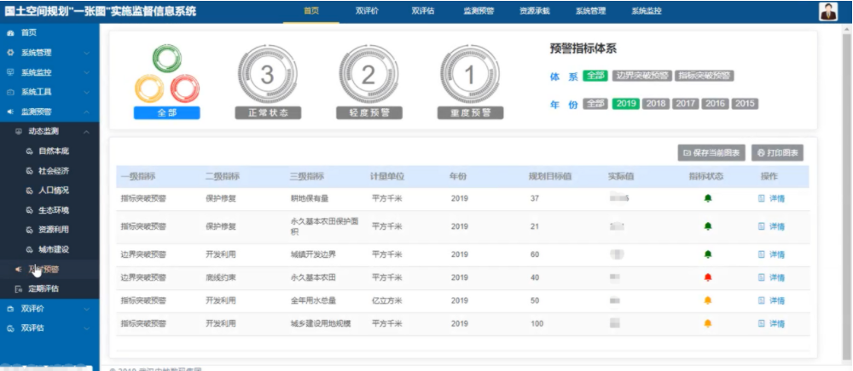Click the orange bell for 城乡建设用地规模 row
853x371 pixels.
708,323
